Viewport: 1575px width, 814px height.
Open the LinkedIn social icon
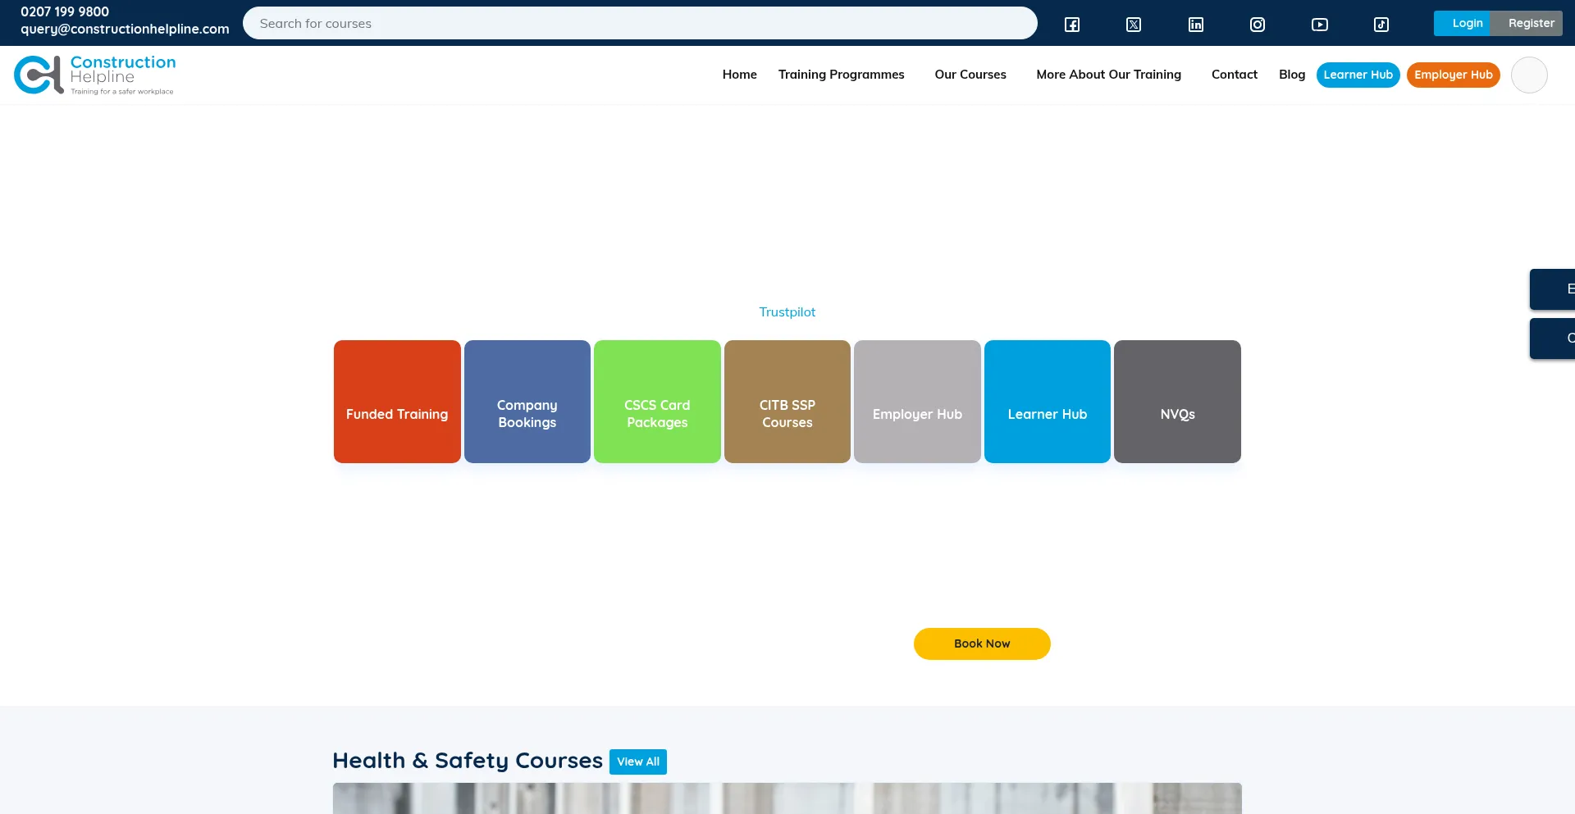click(1195, 25)
